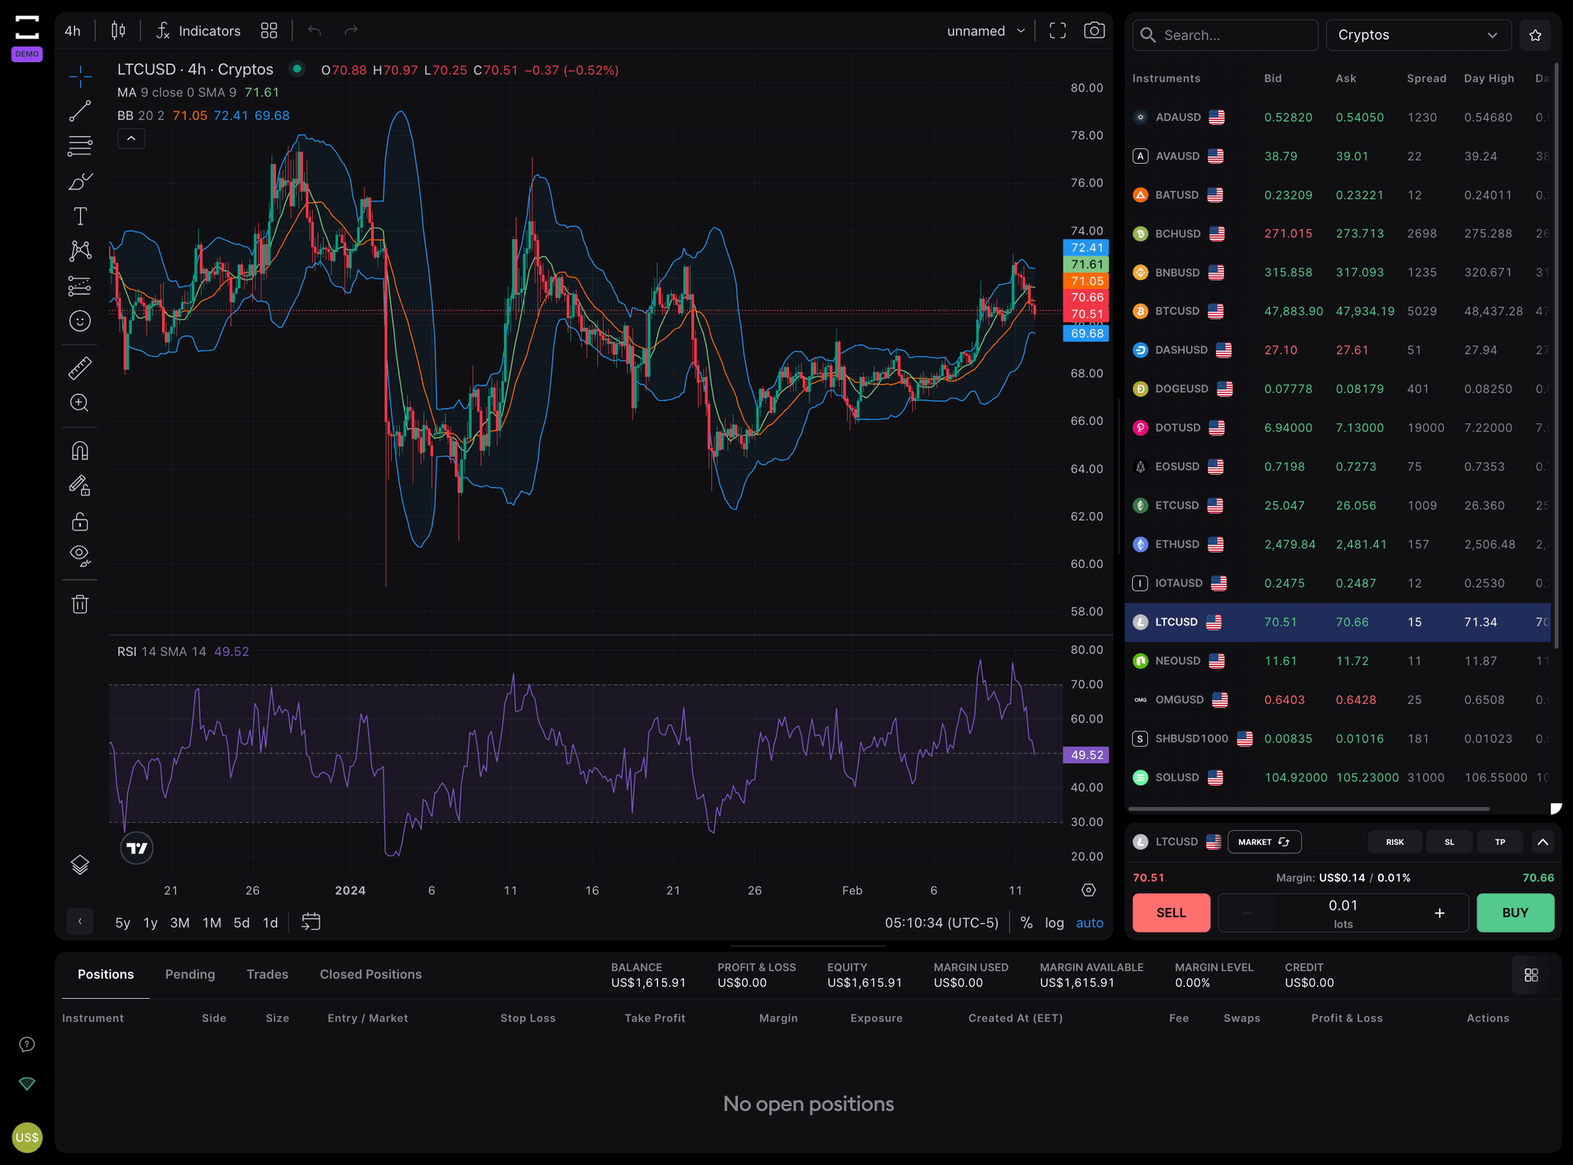Increase the lot size with the plus stepper

(1440, 913)
